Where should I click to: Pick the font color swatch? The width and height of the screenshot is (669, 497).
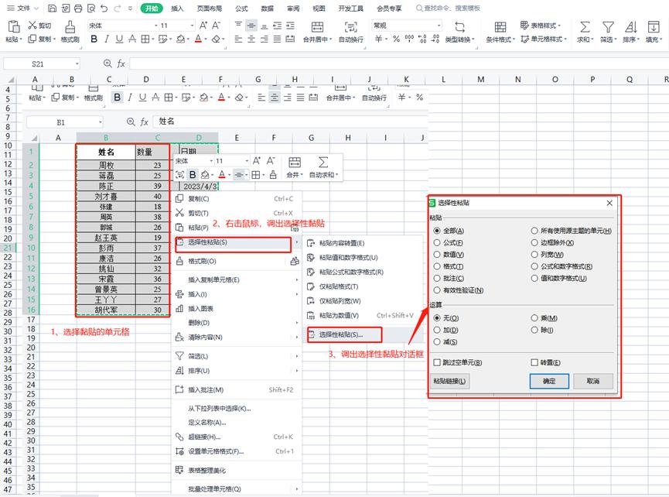[197, 36]
